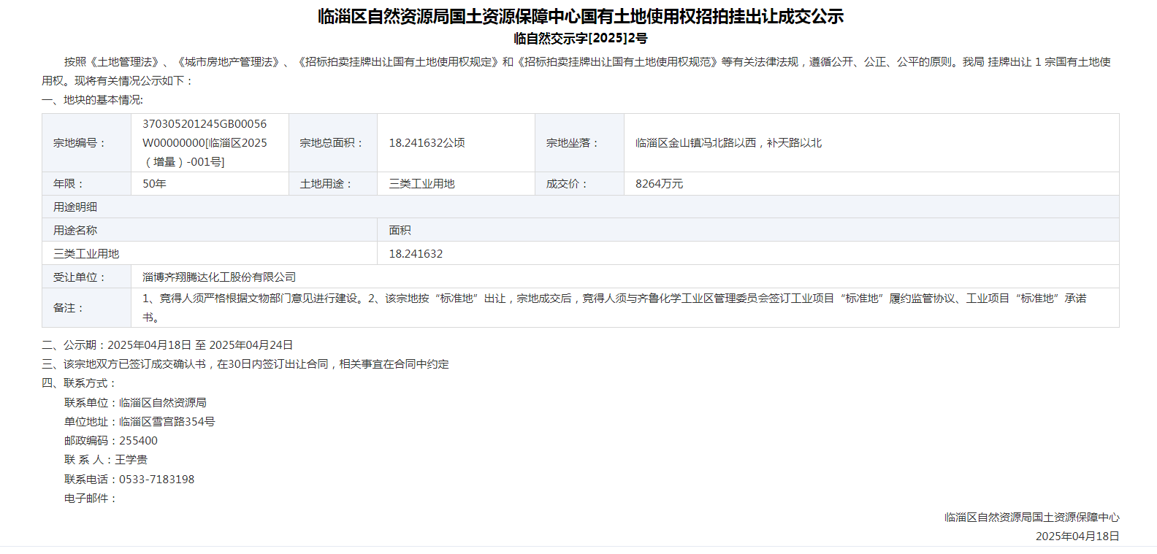The image size is (1157, 554).
Task: Click the 宗地总面积 label cell
Action: 332,143
